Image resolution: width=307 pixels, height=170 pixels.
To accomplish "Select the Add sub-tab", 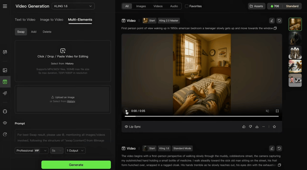I will click(x=34, y=31).
